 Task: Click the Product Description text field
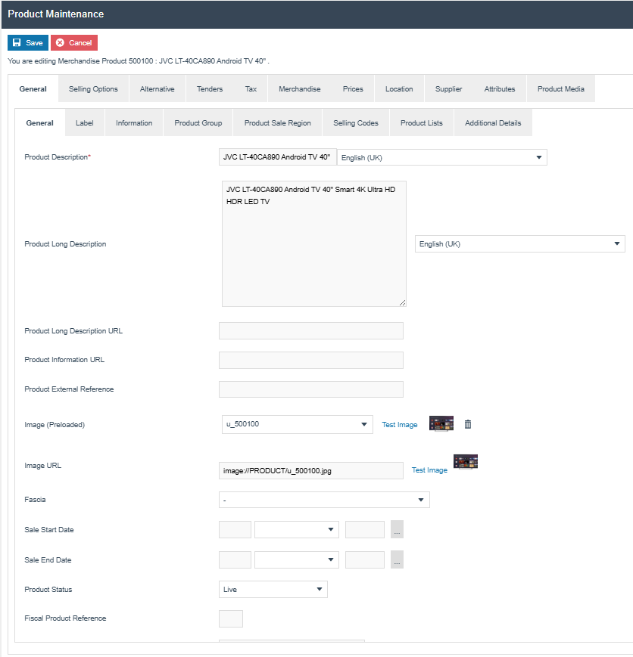(277, 157)
